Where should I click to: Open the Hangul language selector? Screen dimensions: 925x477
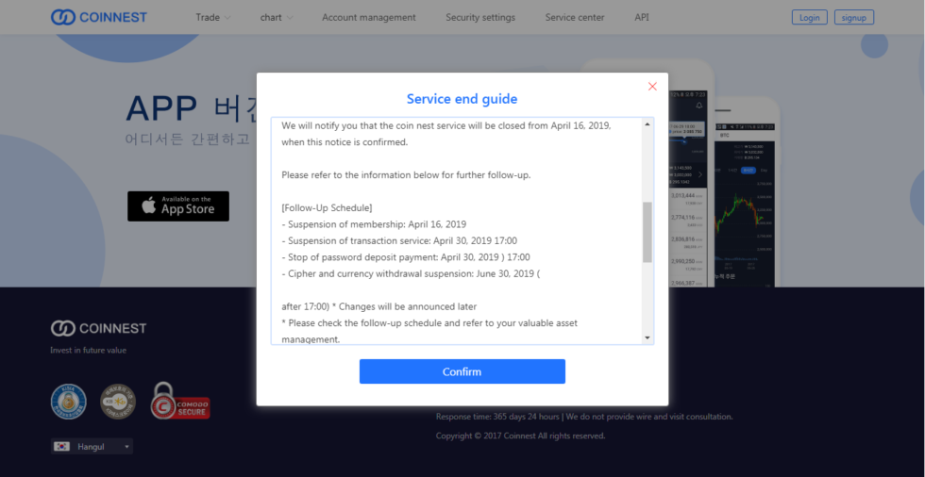(x=92, y=447)
